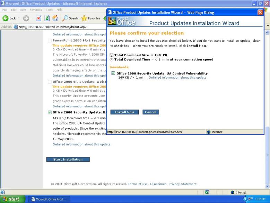The image size is (270, 203).
Task: Click the status bar icon left of Internet zone
Action: point(207,192)
